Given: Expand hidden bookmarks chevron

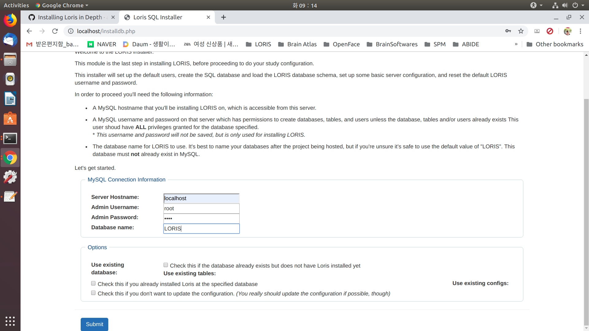Looking at the screenshot, I should 516,44.
